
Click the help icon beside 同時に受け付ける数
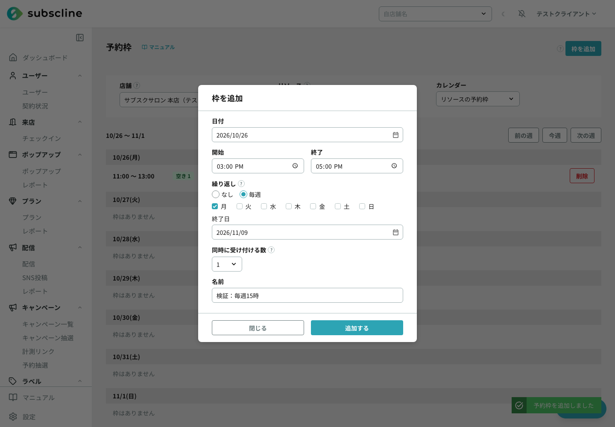(271, 250)
